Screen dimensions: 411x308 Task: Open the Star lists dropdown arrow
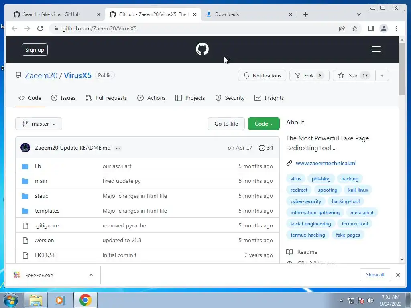click(382, 75)
